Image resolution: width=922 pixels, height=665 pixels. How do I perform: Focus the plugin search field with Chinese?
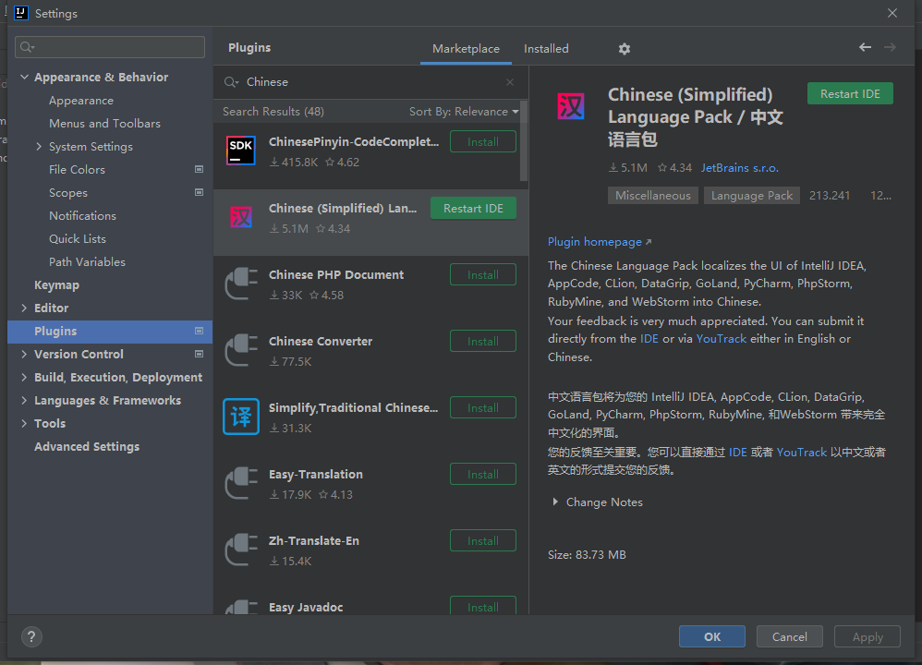point(370,82)
